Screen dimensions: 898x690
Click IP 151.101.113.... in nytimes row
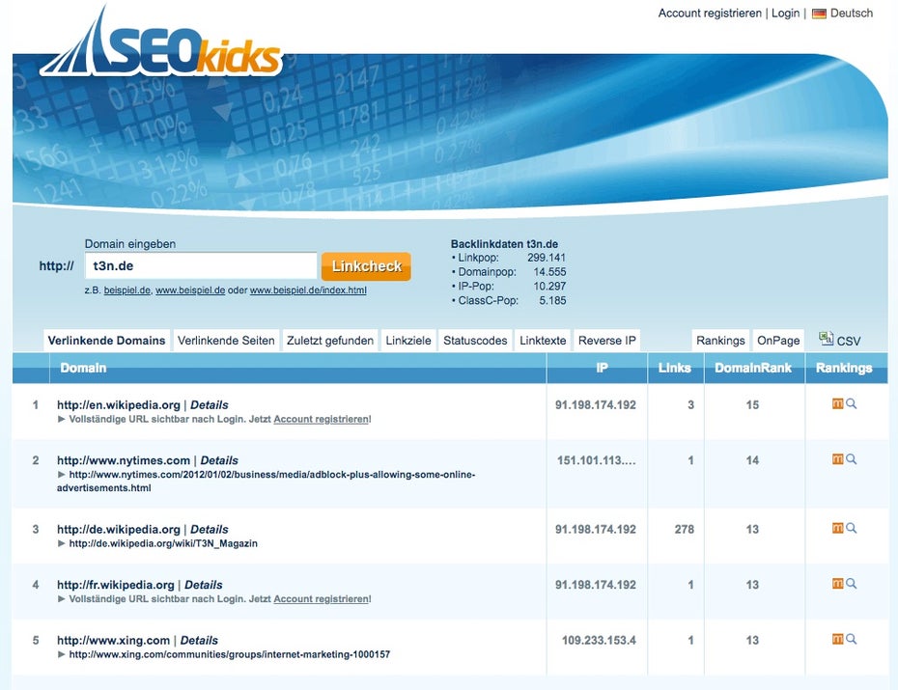click(596, 460)
